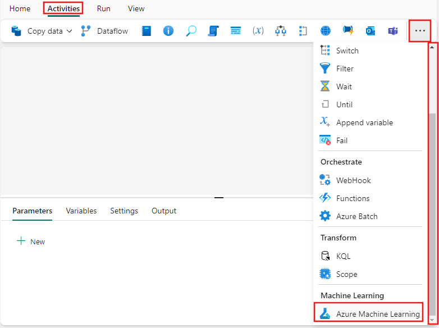Click the If condition branching icon

coord(281,31)
